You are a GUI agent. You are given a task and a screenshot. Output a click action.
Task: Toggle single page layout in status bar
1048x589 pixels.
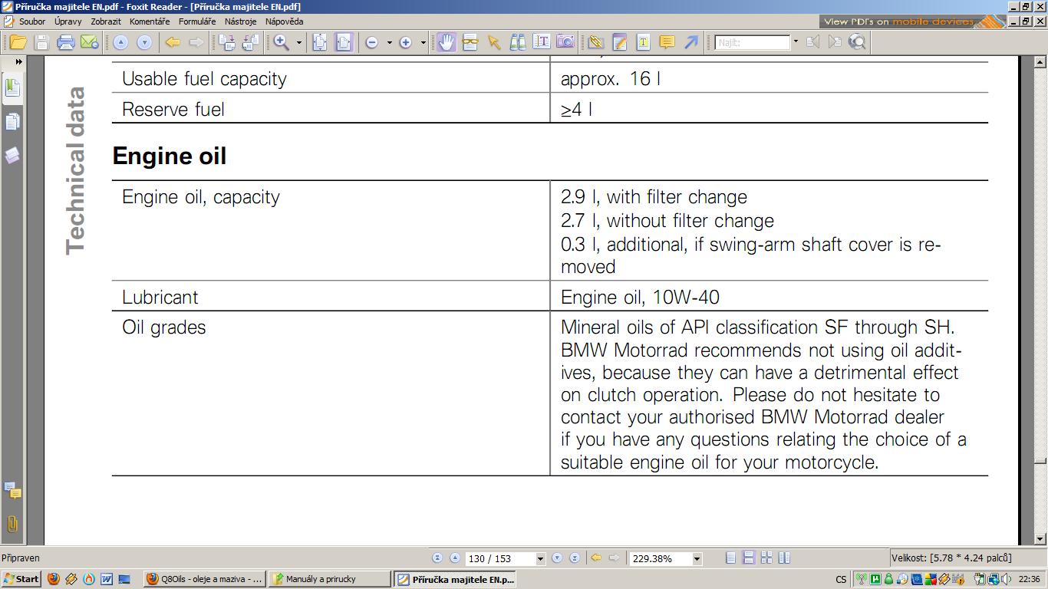pos(731,558)
